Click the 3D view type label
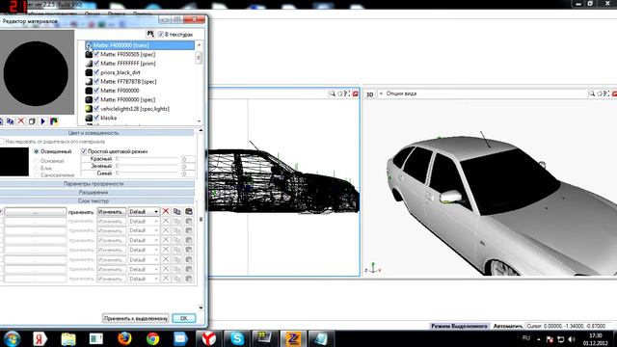The height and width of the screenshot is (347, 617). (370, 94)
